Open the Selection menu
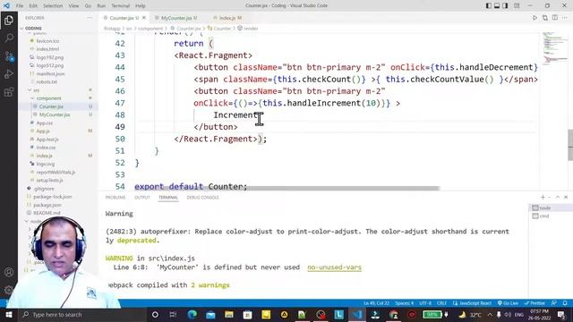Screen dimensions: 573x322 coord(53,5)
